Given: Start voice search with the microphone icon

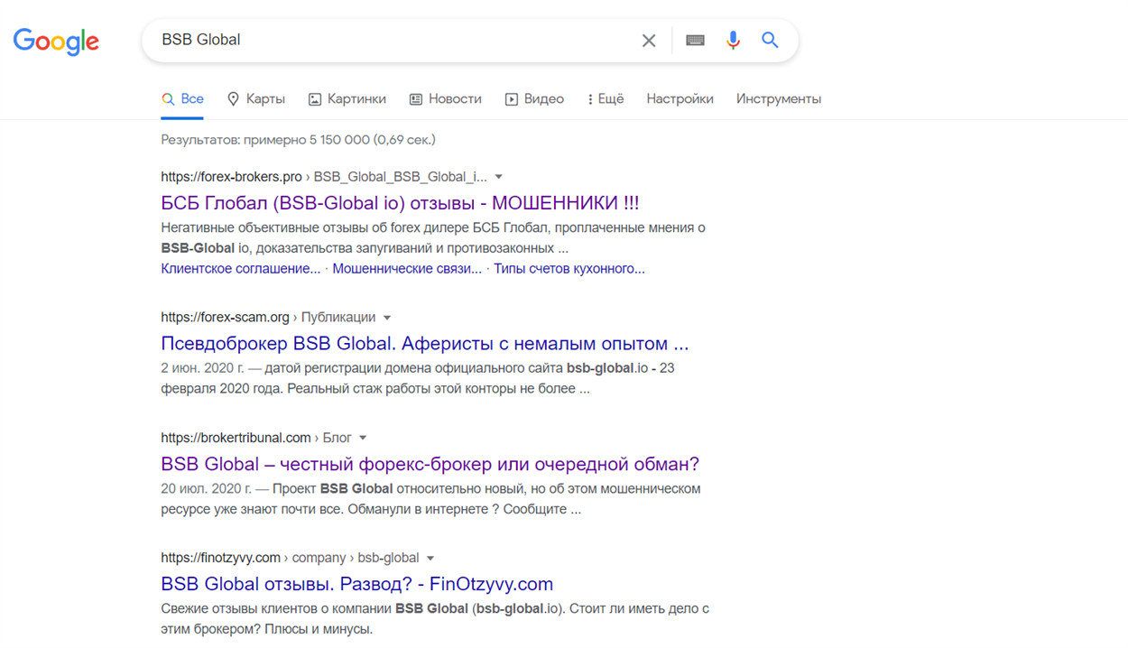Looking at the screenshot, I should [733, 40].
